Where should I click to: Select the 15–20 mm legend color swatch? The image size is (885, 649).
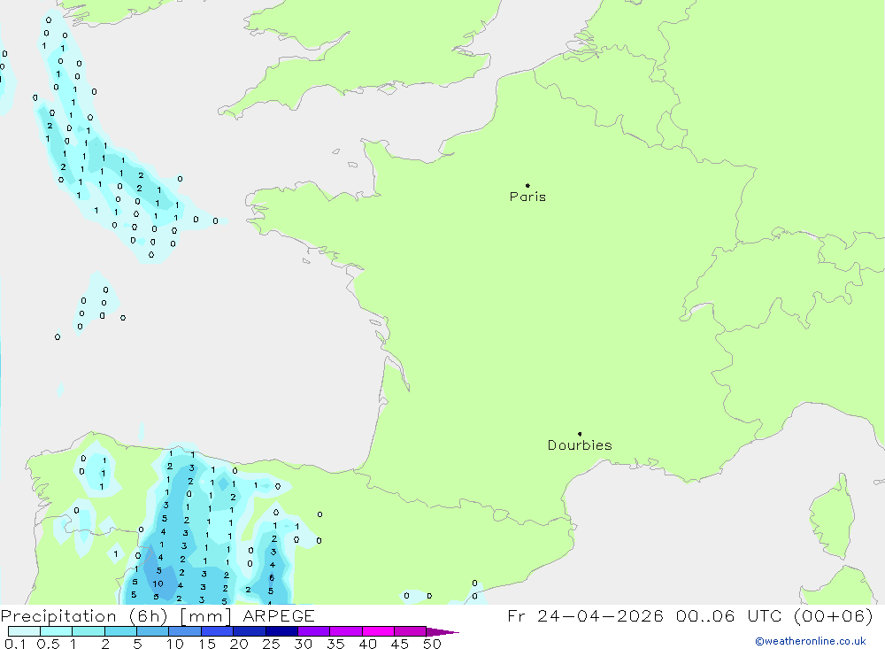[218, 631]
